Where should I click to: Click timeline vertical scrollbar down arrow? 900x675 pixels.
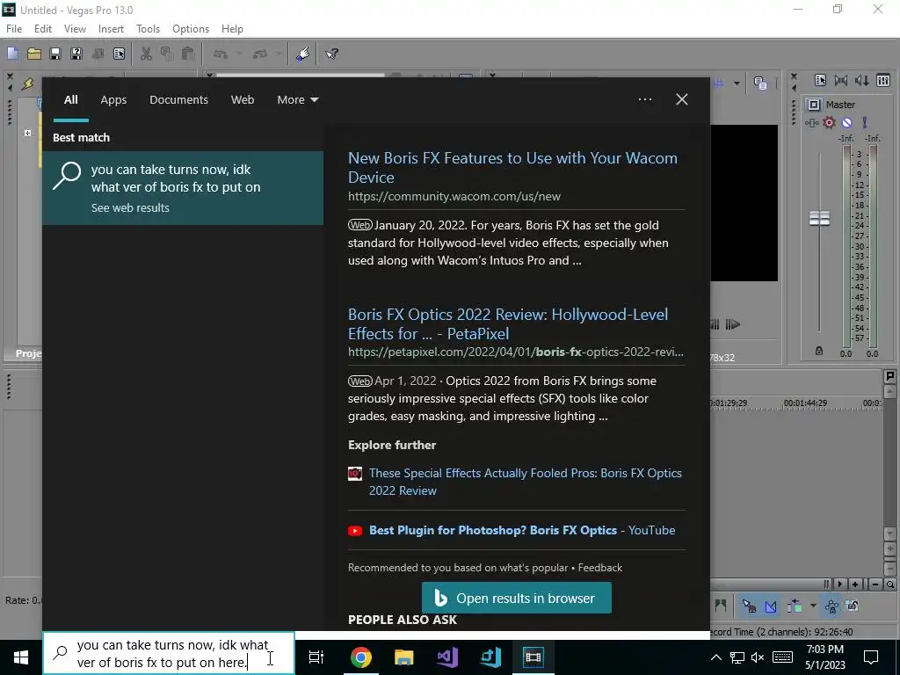click(889, 533)
